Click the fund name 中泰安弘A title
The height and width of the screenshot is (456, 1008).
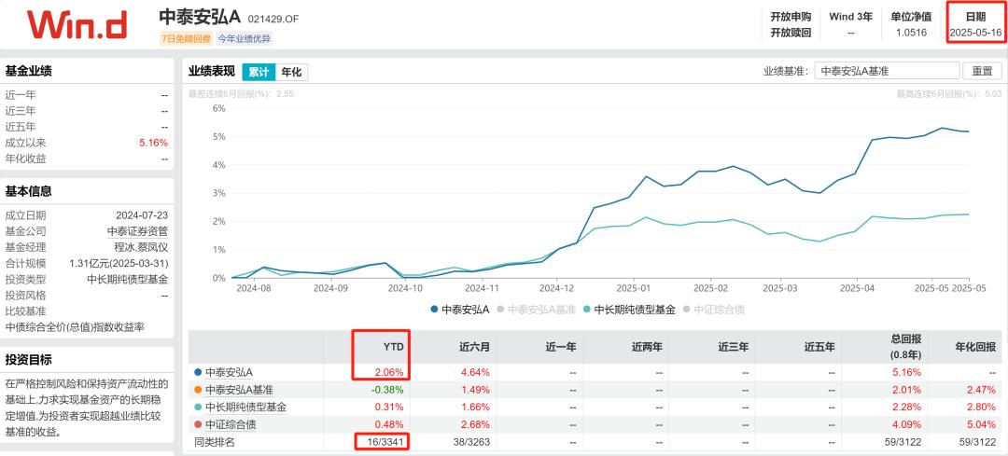[x=200, y=17]
